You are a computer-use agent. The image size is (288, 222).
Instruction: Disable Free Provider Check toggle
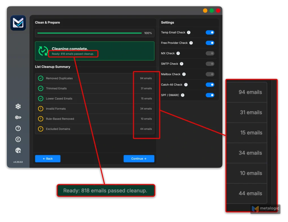210,43
